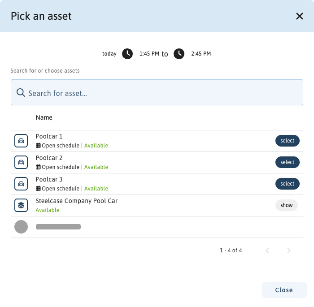314x307 pixels.
Task: Open the start time clock picker
Action: point(127,54)
